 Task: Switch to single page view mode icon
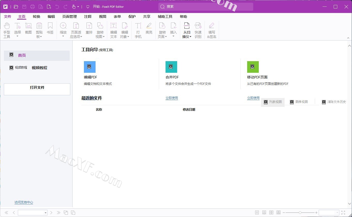pyautogui.click(x=257, y=213)
